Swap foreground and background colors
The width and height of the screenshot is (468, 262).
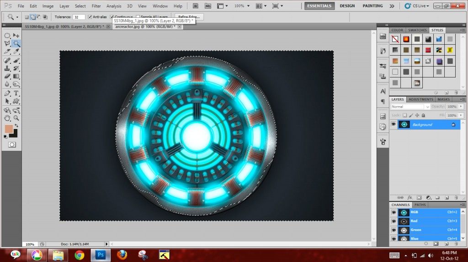pyautogui.click(x=17, y=126)
